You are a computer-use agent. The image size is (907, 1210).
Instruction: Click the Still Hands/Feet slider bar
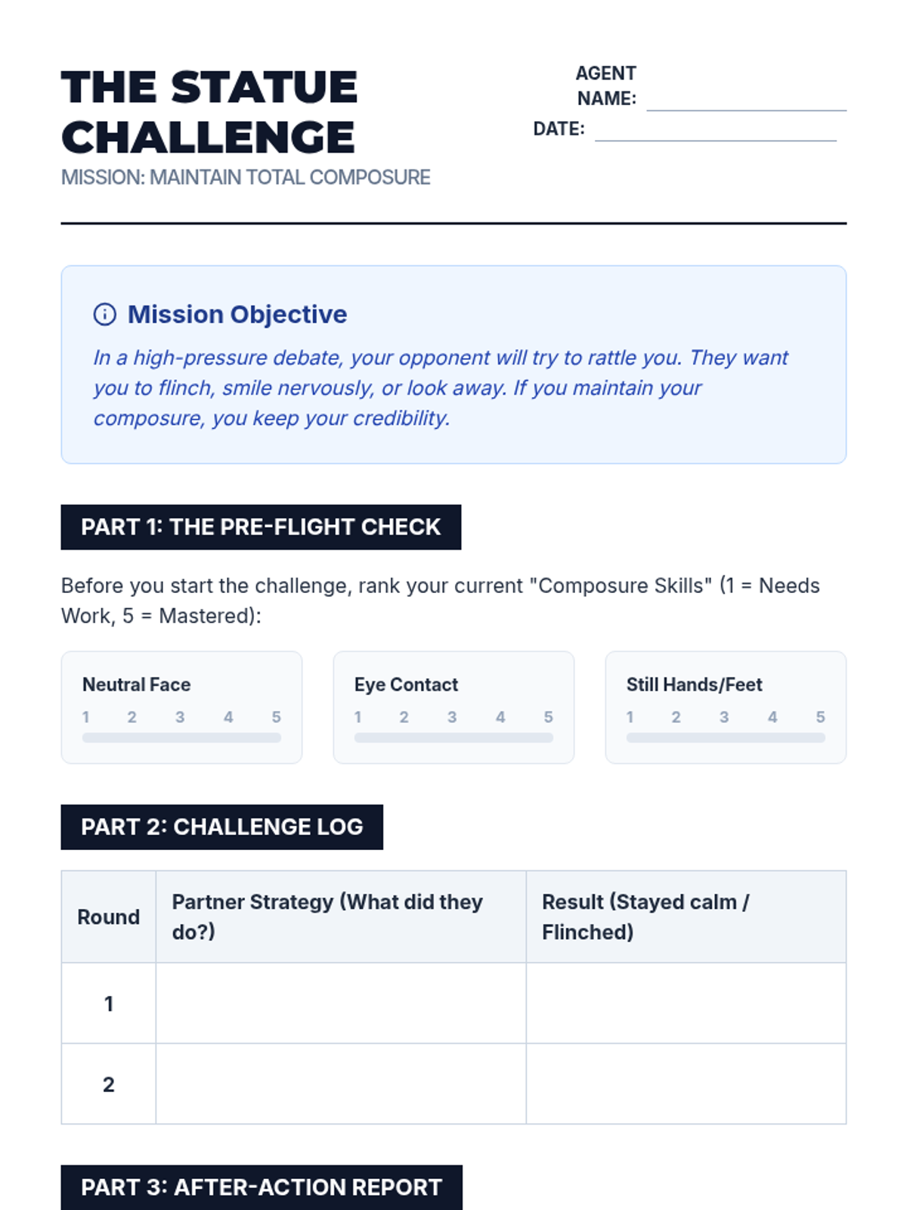[x=726, y=737]
